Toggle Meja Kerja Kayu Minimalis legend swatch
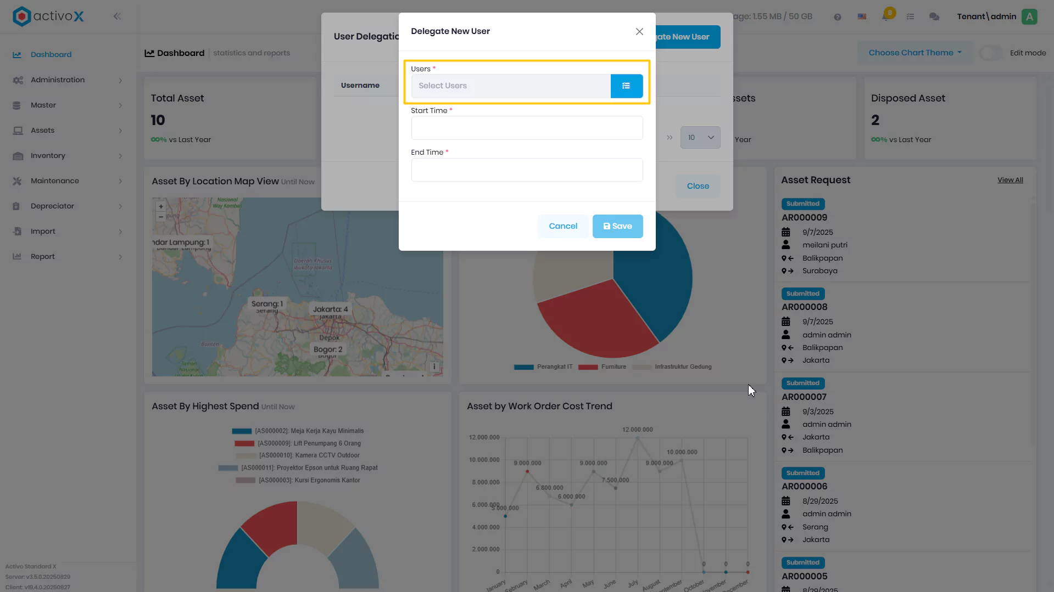 click(242, 431)
